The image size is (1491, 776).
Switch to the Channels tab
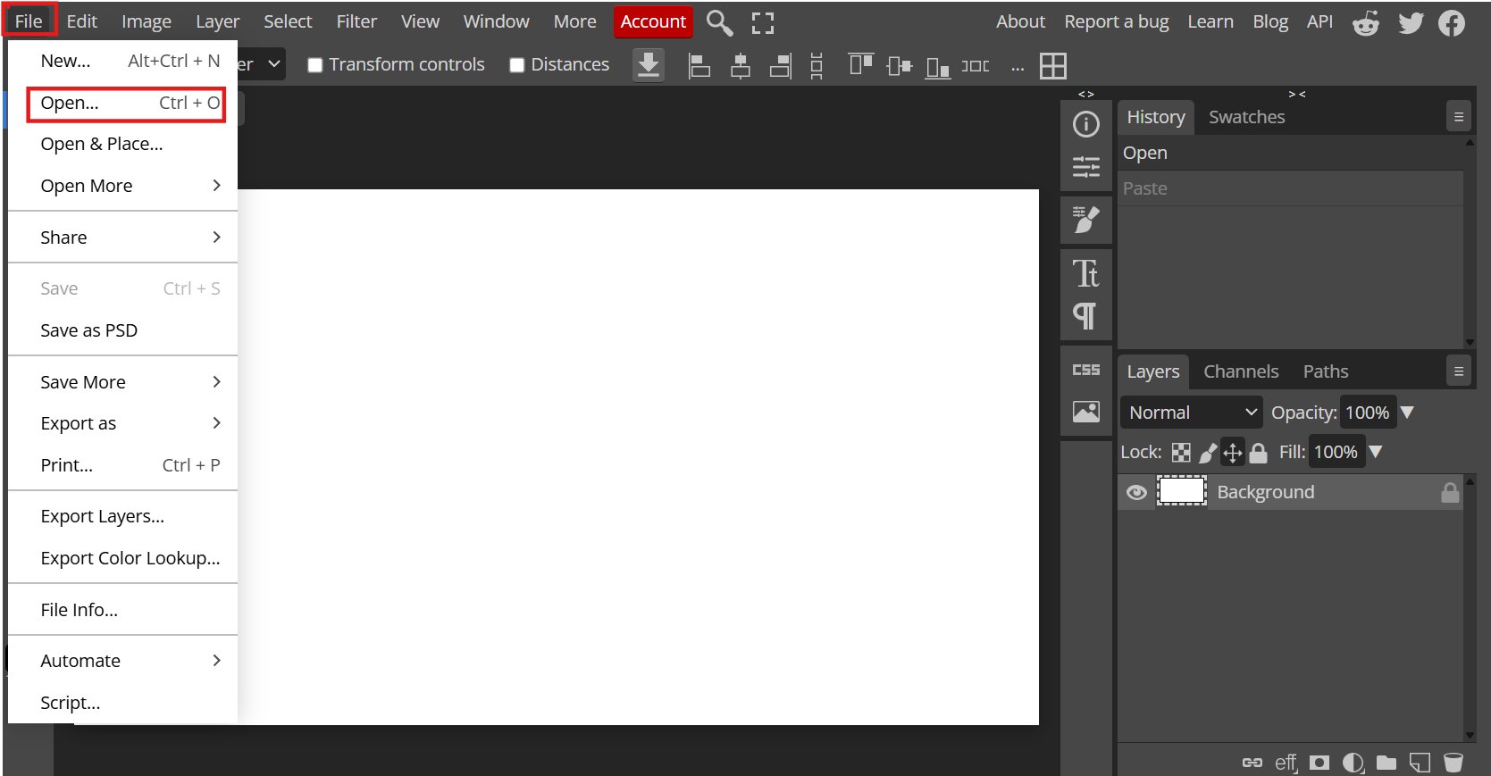[1241, 371]
